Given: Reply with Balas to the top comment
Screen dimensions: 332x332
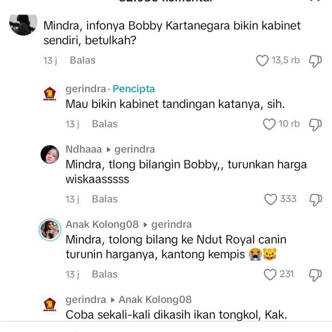Looking at the screenshot, I should (82, 60).
